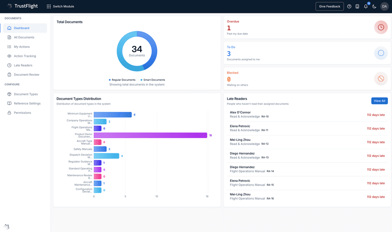Toggle Regular Documents legend item
This screenshot has width=392, height=232.
(x=123, y=80)
